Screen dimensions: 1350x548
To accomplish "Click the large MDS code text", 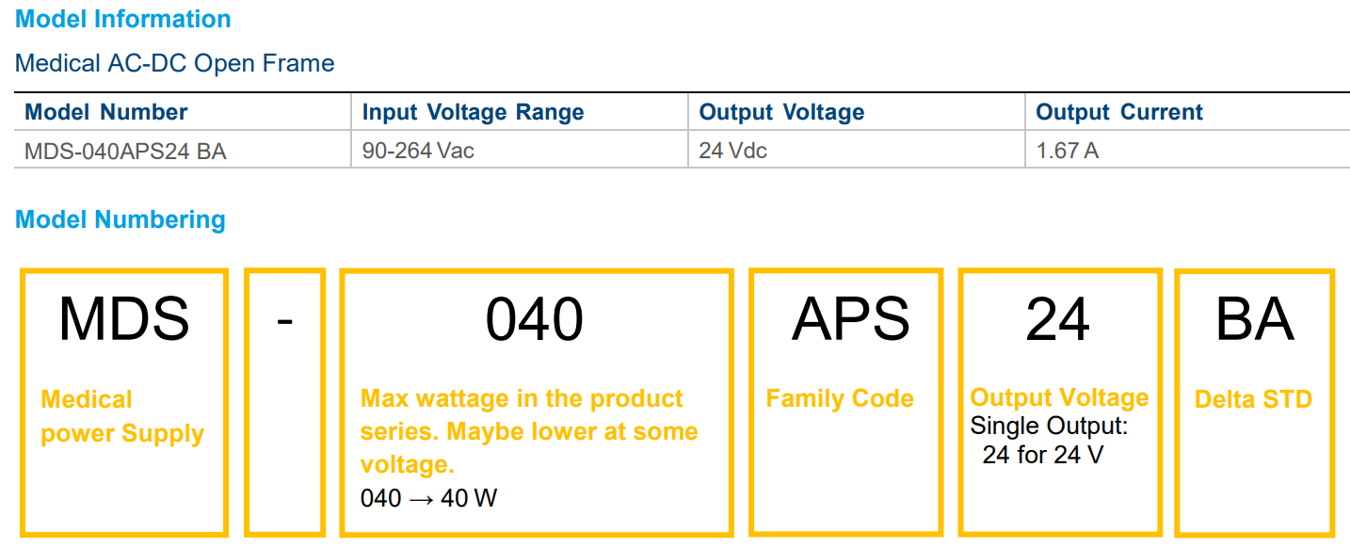I will coord(123,318).
